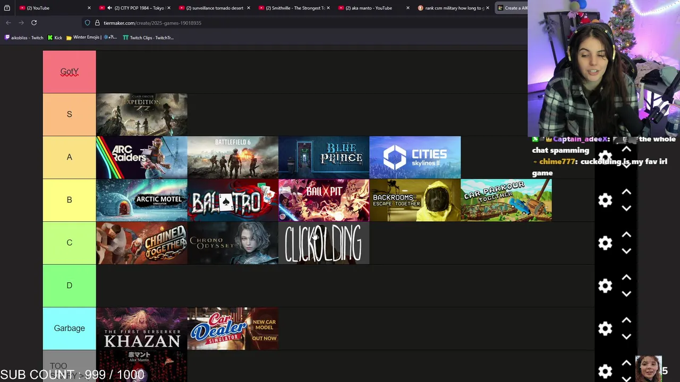Close the CITY POP 1984 tab
Viewport: 680px width, 382px height.
(x=169, y=8)
